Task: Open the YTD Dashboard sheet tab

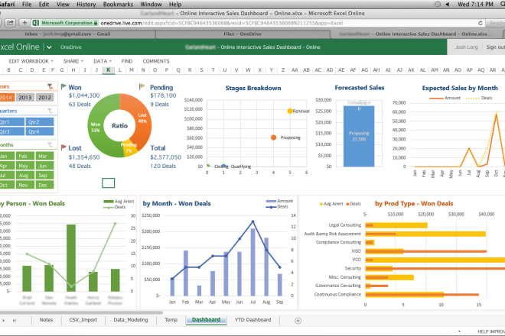Action: [252, 320]
